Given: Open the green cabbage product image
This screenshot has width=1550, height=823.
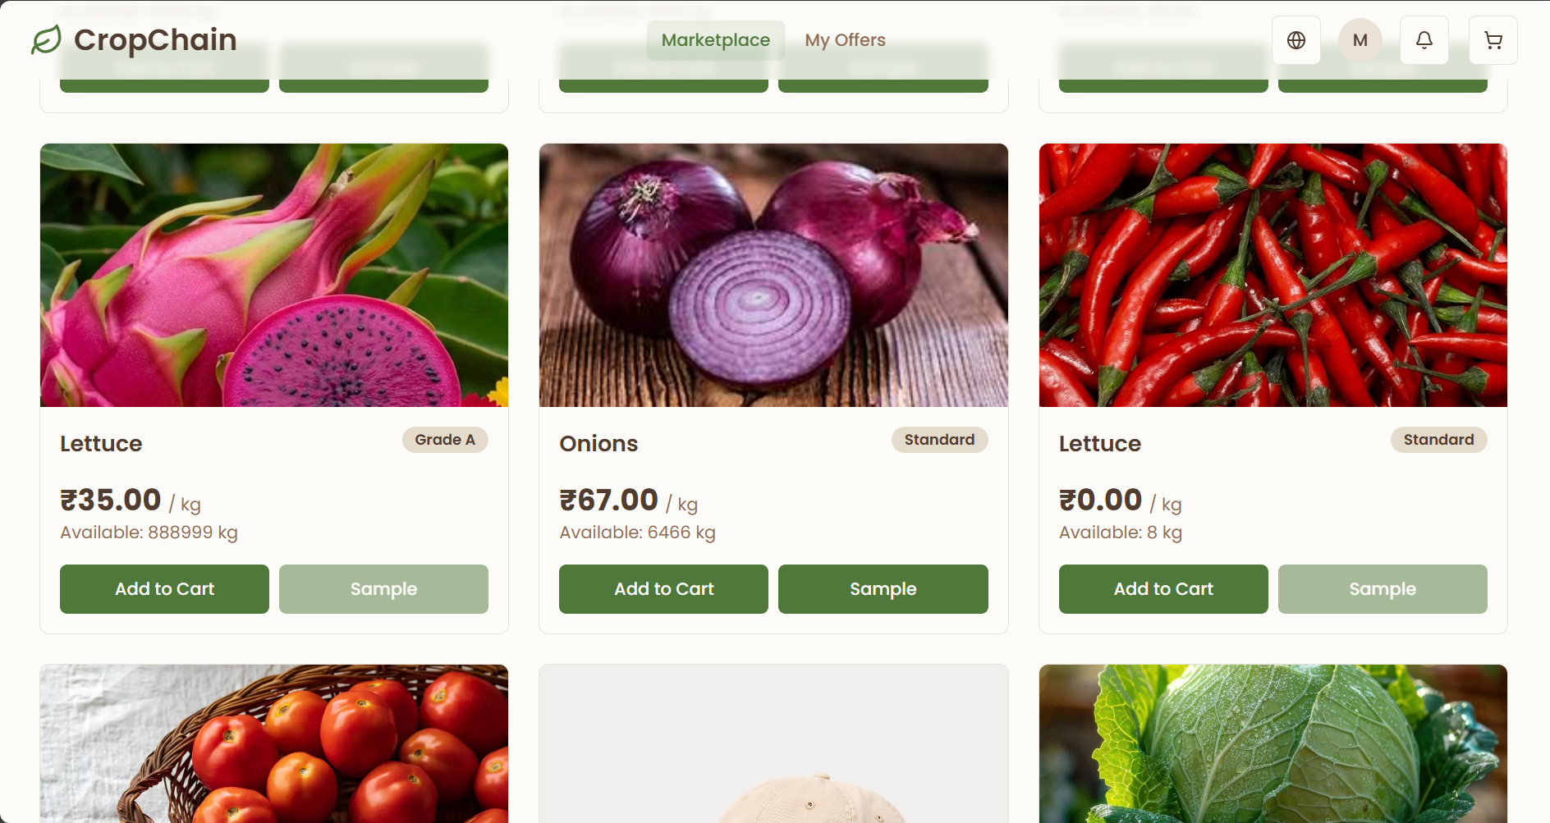Looking at the screenshot, I should coord(1273,743).
